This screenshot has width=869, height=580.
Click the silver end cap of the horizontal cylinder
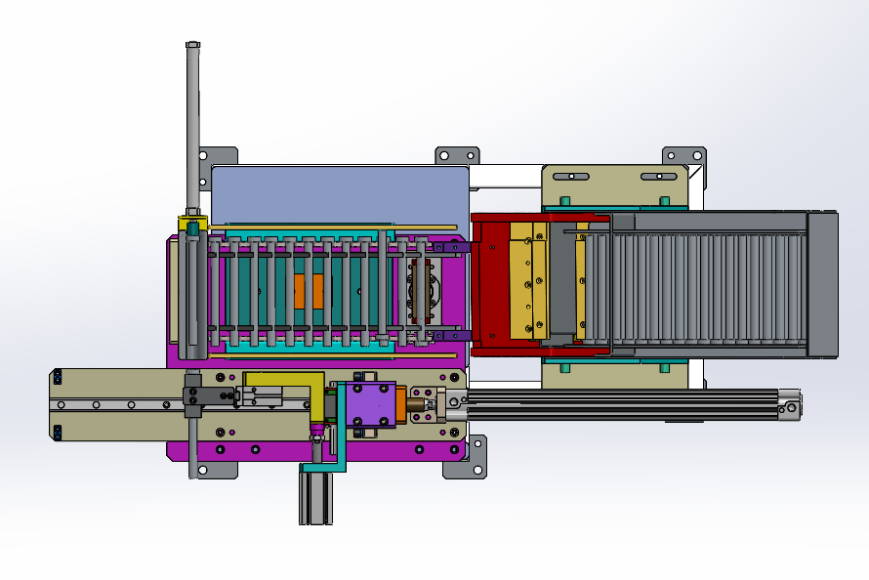pyautogui.click(x=790, y=404)
